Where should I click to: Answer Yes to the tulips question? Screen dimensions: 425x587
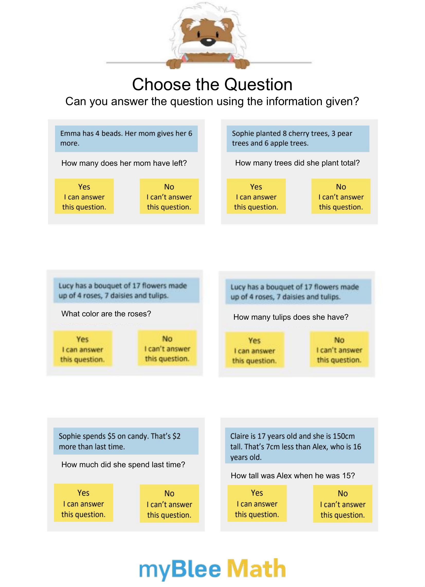point(255,350)
